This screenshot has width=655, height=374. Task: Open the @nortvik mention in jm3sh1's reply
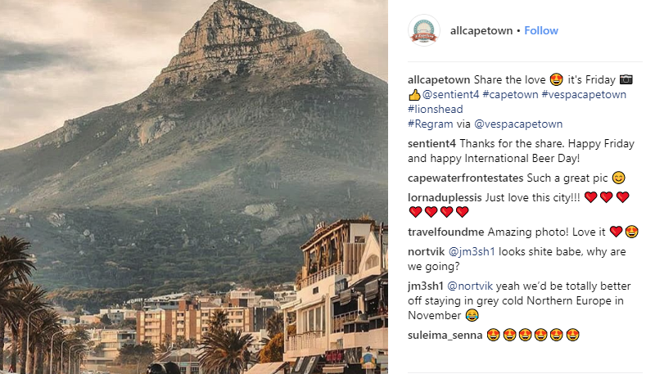(x=470, y=286)
